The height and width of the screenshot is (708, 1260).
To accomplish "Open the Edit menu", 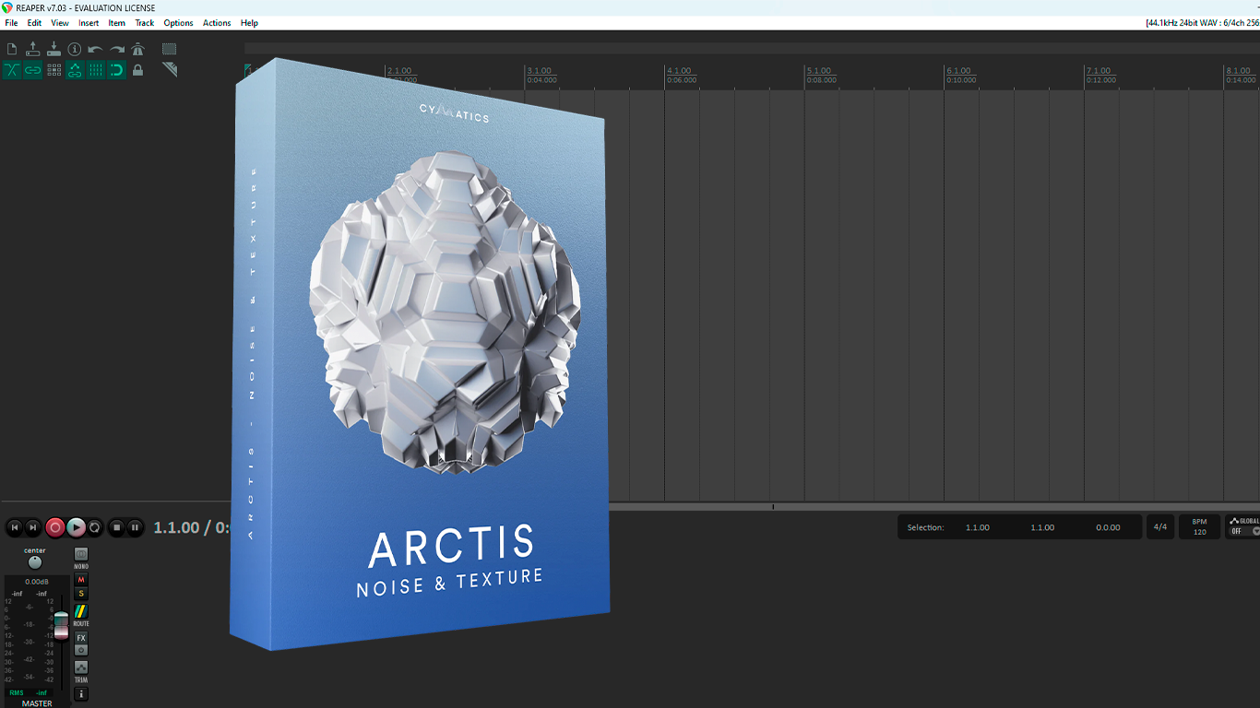I will pos(34,23).
